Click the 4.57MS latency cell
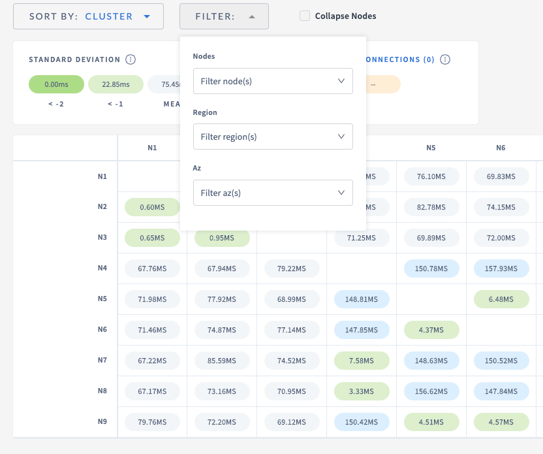The width and height of the screenshot is (543, 454). pyautogui.click(x=501, y=422)
